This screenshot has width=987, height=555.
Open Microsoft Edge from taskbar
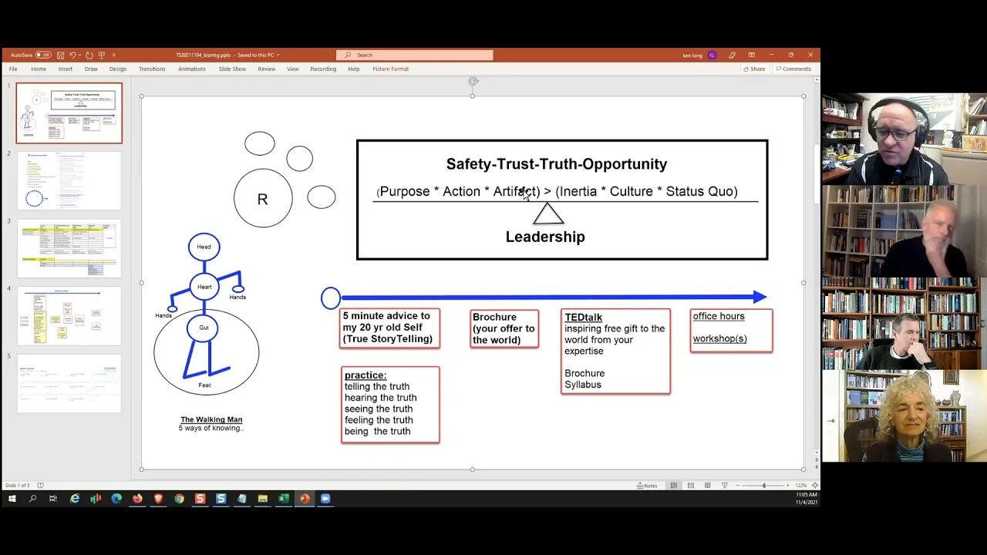(116, 499)
